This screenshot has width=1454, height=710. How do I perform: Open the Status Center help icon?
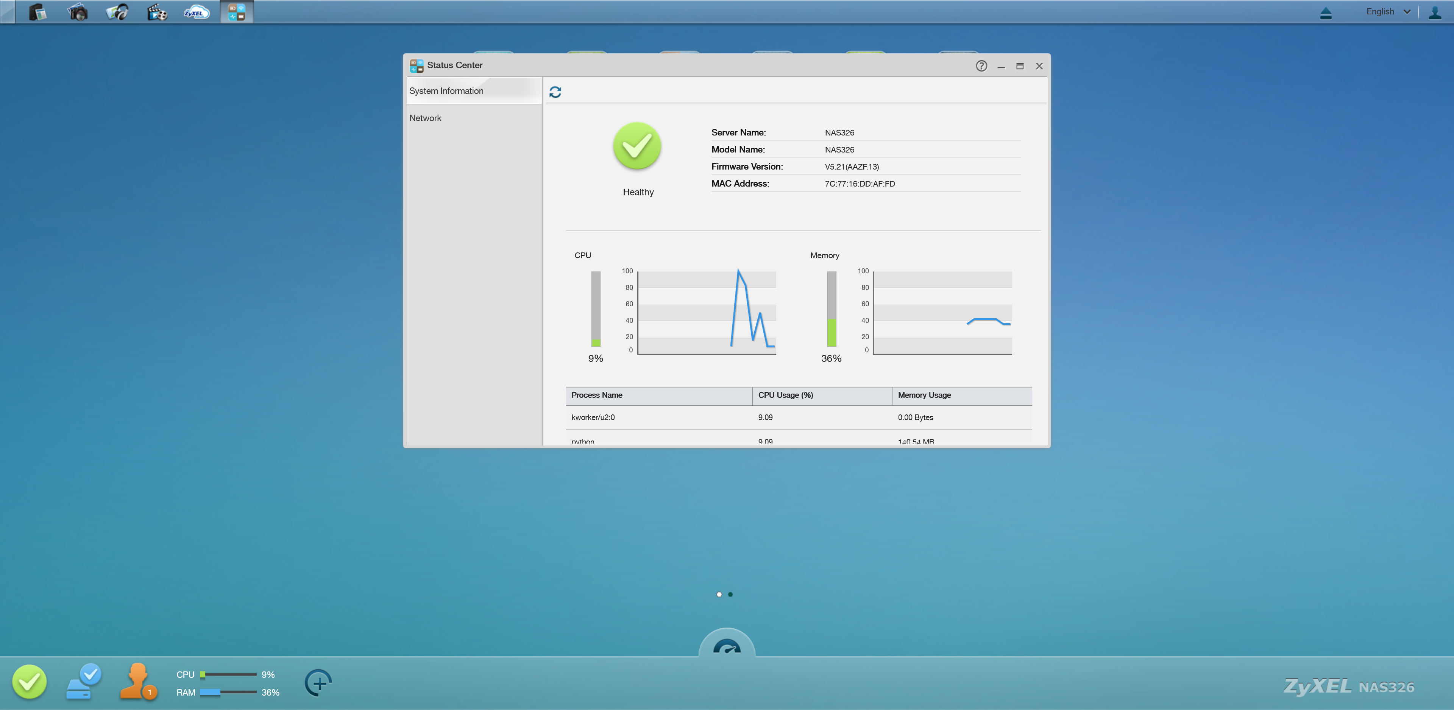(981, 66)
